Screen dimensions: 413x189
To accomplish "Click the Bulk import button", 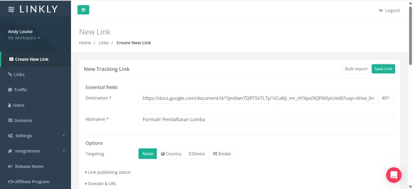I will [x=356, y=69].
